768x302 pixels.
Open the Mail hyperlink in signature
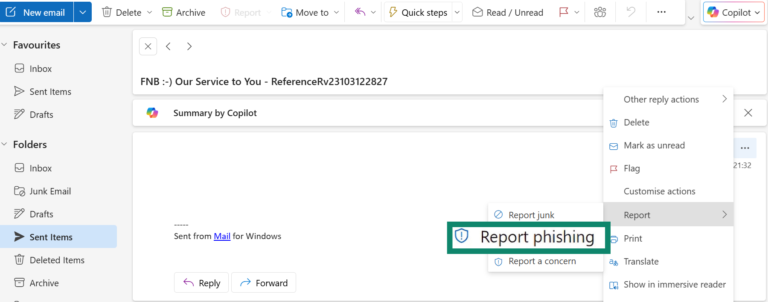222,236
